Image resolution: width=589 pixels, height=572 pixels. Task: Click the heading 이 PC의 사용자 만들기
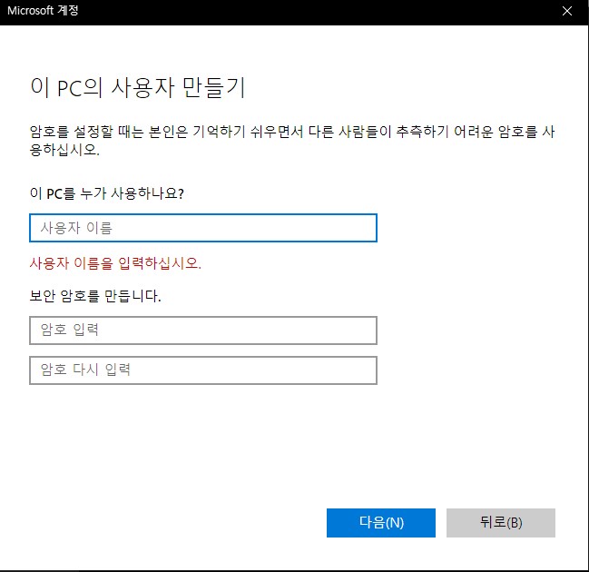[137, 87]
